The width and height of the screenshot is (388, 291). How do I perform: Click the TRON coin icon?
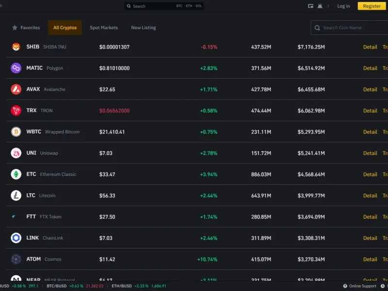point(16,111)
